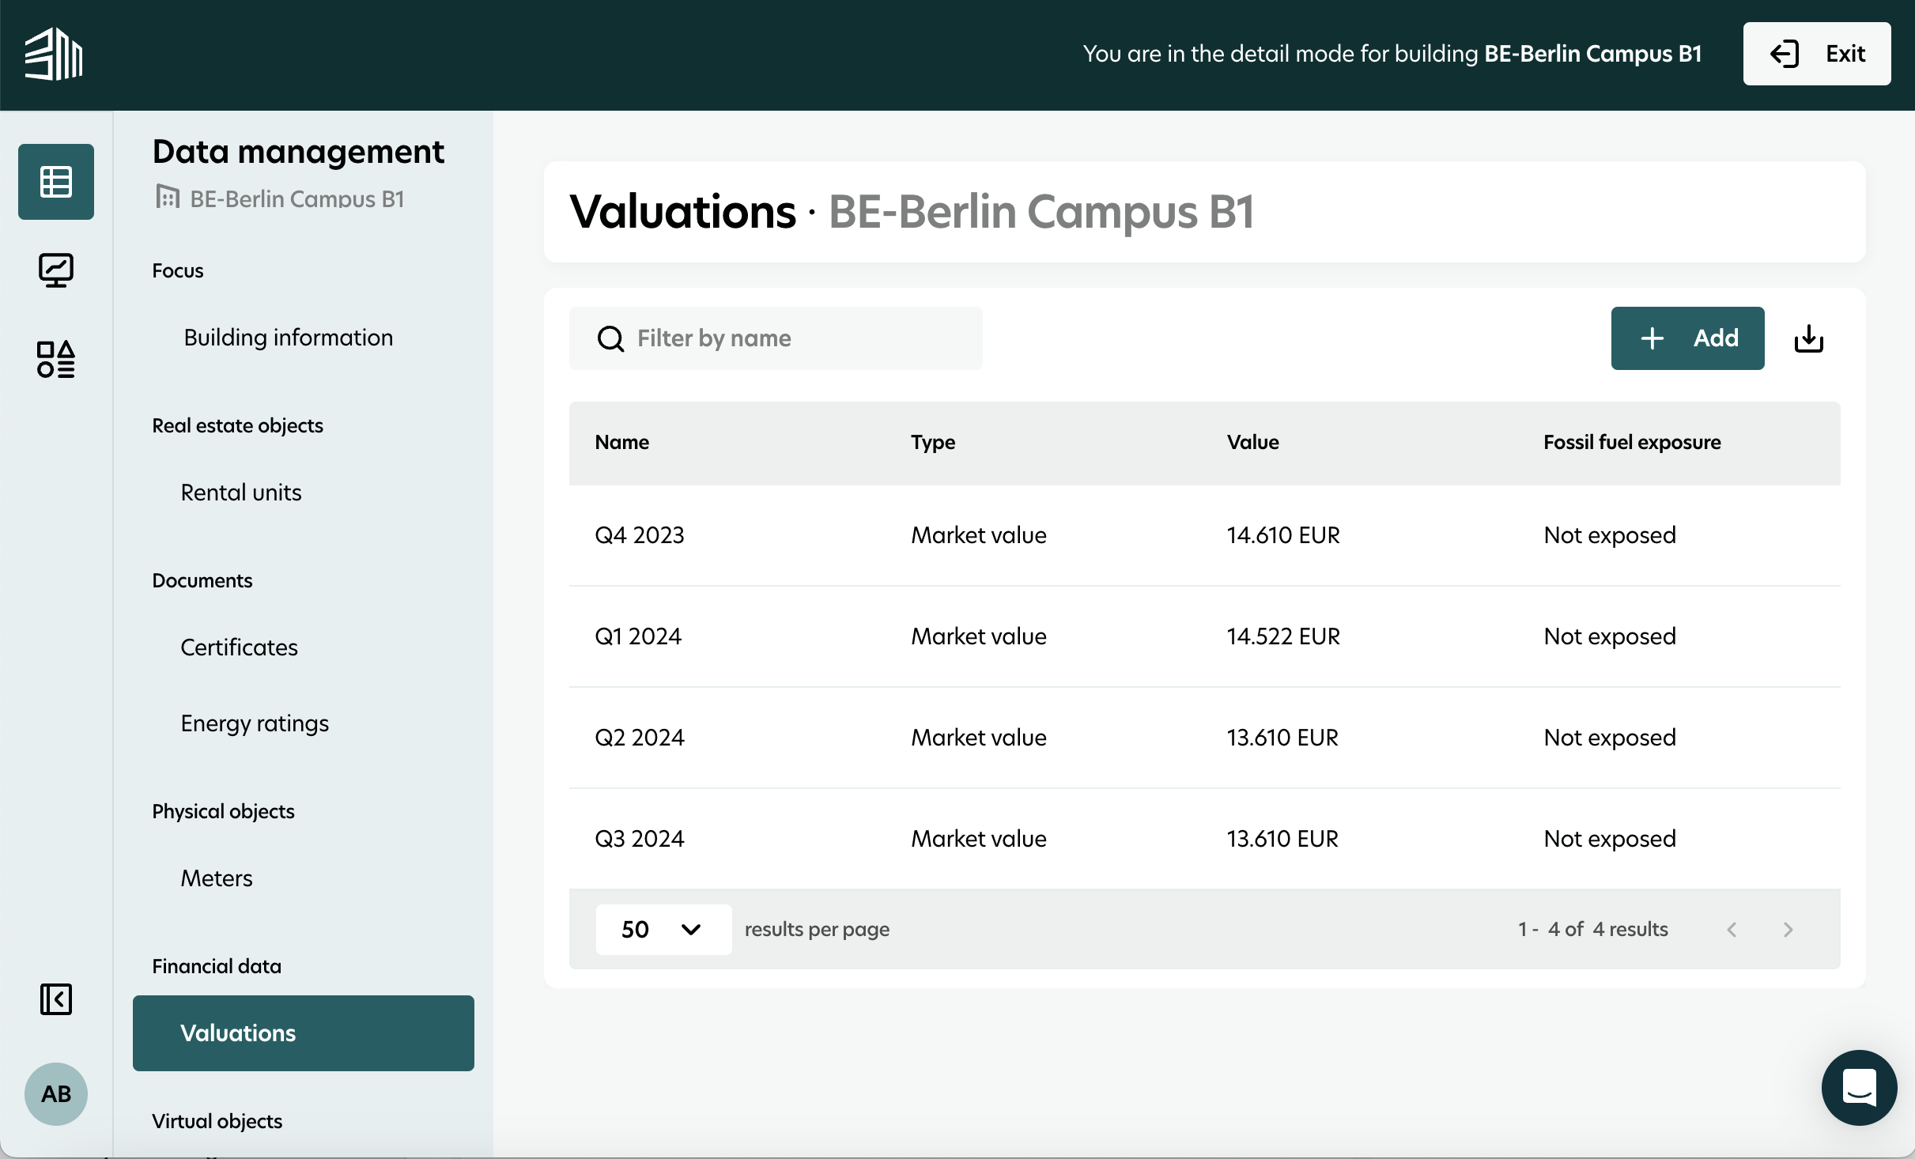The image size is (1915, 1159).
Task: Open the monitor chart icon in sidebar
Action: click(x=56, y=270)
